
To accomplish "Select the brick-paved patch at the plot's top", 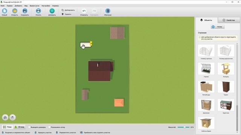I will 117,33.
